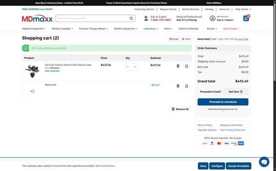Screen dimensions: 276x171
Task: Expand the More menu
Action: point(168,28)
